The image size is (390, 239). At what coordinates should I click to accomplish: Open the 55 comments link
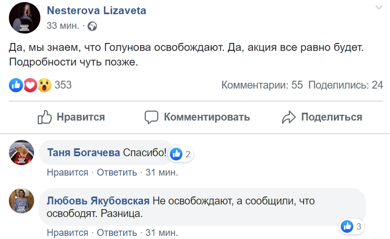(262, 85)
